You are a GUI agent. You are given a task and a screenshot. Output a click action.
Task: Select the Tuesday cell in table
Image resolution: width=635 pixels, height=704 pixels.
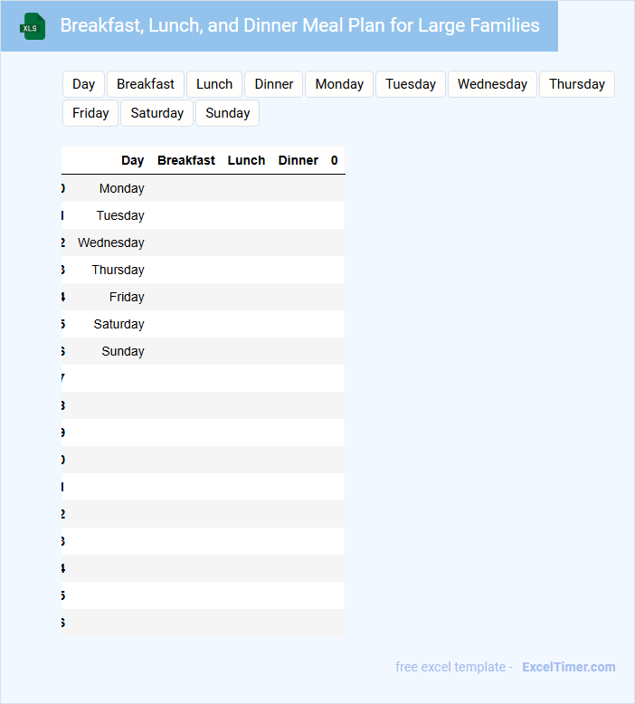[120, 215]
